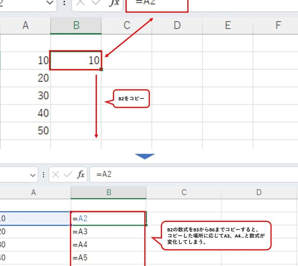
Task: Click the cell showing formula =A4
Action: pos(108,244)
